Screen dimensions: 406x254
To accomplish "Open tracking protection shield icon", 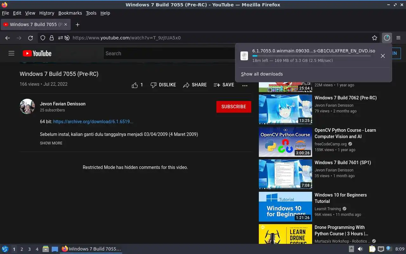I will pos(43,38).
